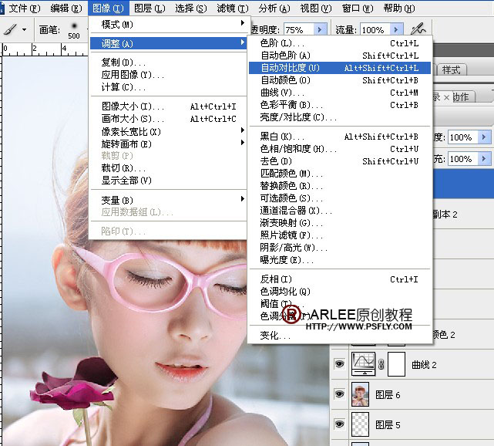Open the brush size picker showing 500
This screenshot has height=446, width=494.
pos(74,30)
